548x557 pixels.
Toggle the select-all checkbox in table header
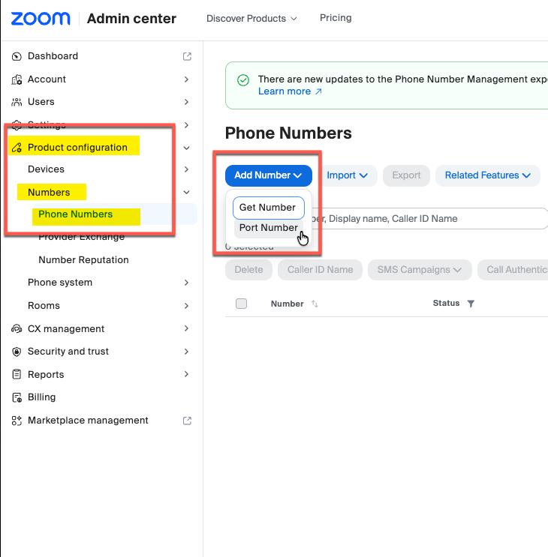[241, 304]
